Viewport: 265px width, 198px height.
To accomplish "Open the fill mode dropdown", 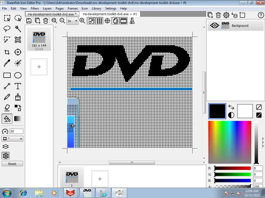I will tap(12, 139).
